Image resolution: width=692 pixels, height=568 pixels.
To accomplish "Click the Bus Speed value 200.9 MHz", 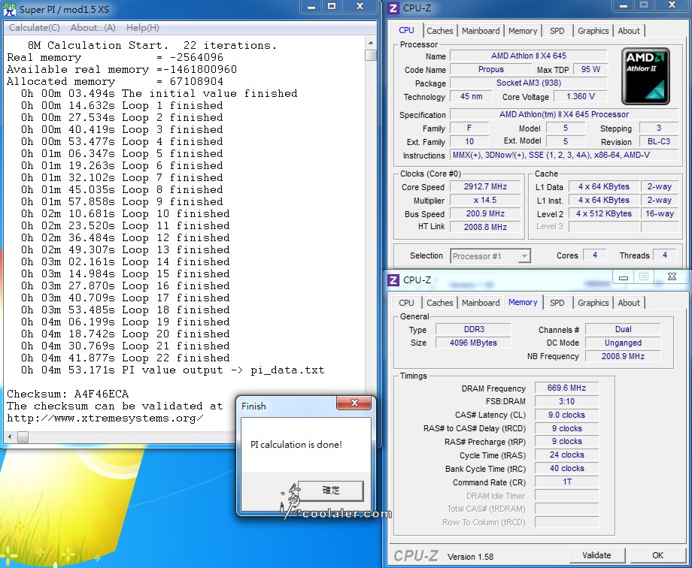I will click(x=485, y=214).
